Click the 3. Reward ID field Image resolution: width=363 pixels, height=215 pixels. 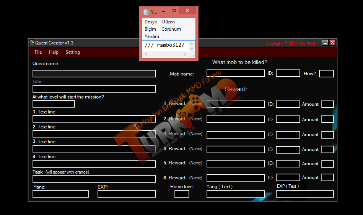pos(288,135)
